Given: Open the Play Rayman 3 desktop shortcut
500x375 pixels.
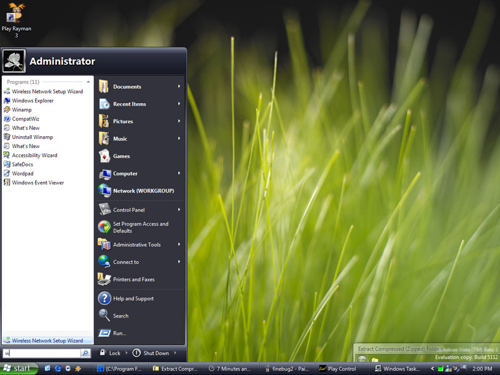Looking at the screenshot, I should click(16, 20).
